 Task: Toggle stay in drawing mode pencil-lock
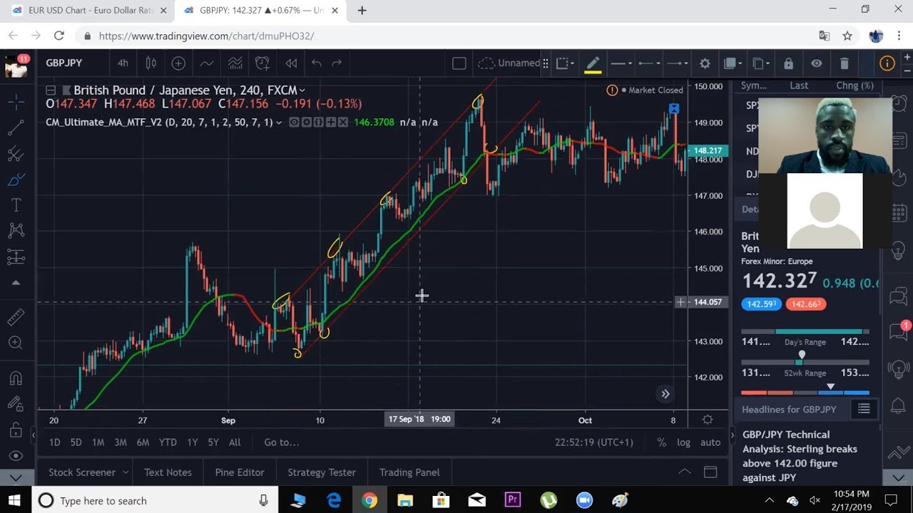pyautogui.click(x=16, y=404)
